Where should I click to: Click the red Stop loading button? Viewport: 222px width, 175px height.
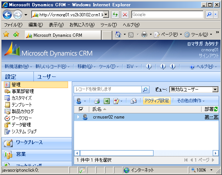click(x=125, y=14)
